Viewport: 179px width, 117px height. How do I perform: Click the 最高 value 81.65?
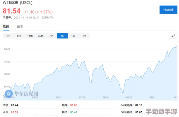74,105
